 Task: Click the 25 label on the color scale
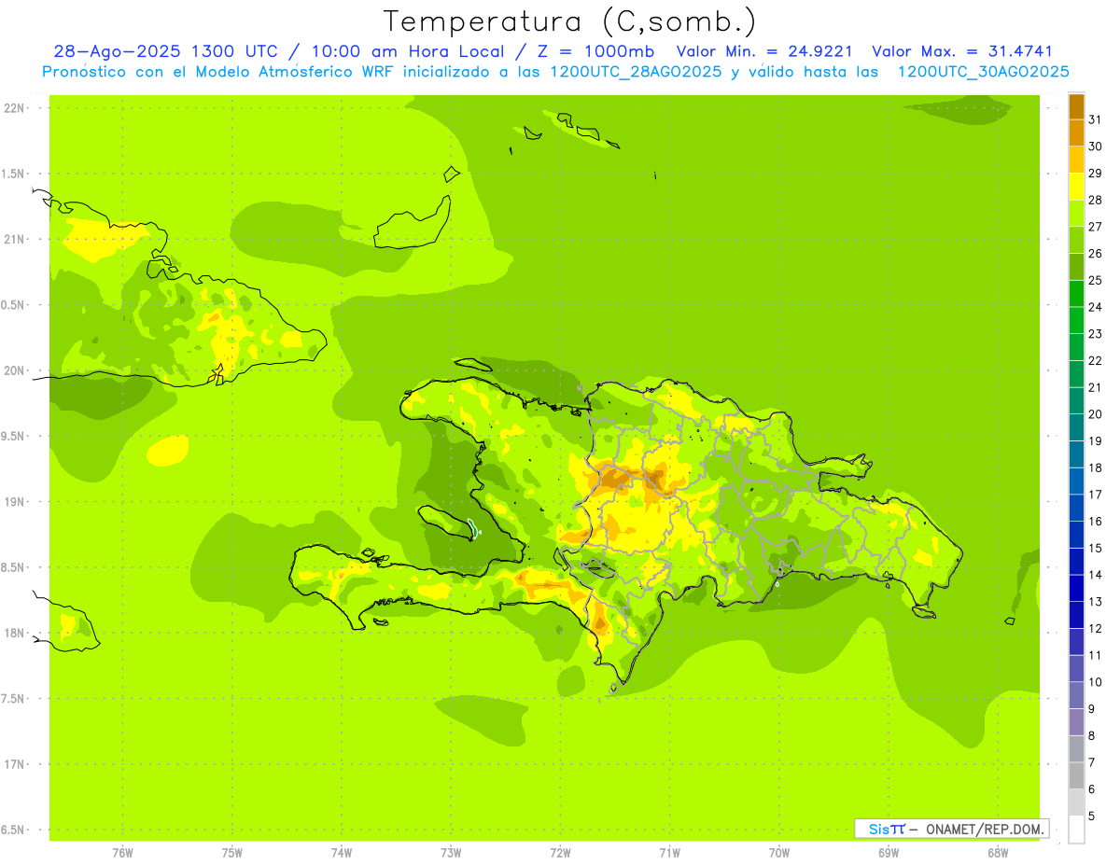1095,280
